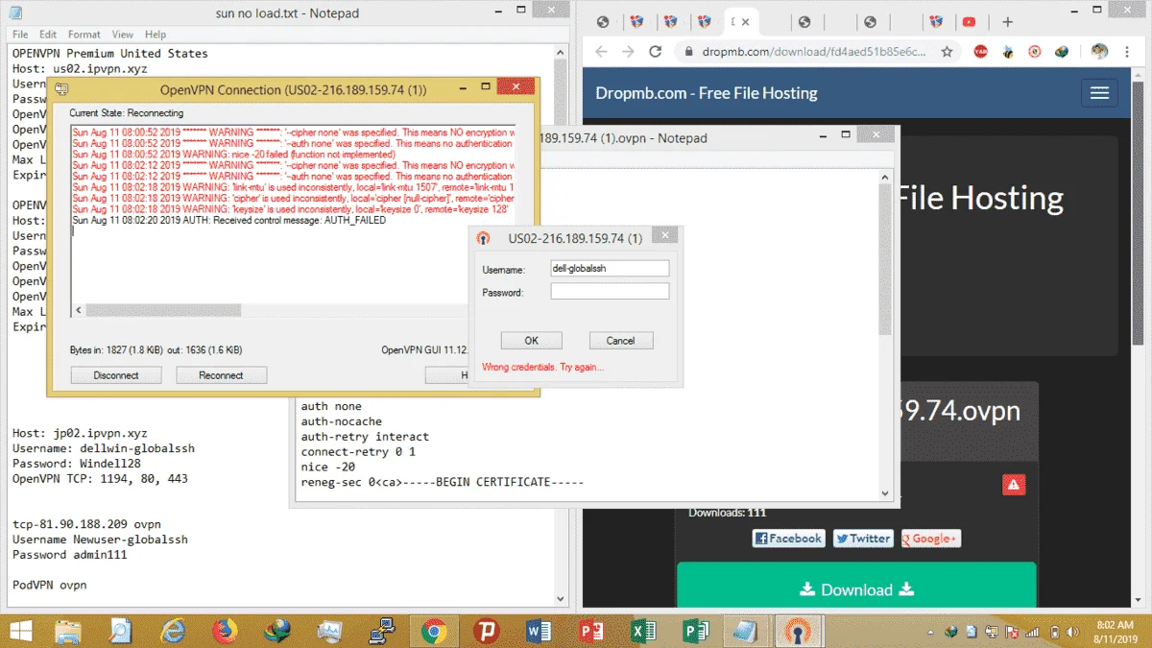
Task: Open Excel from taskbar
Action: tap(643, 631)
